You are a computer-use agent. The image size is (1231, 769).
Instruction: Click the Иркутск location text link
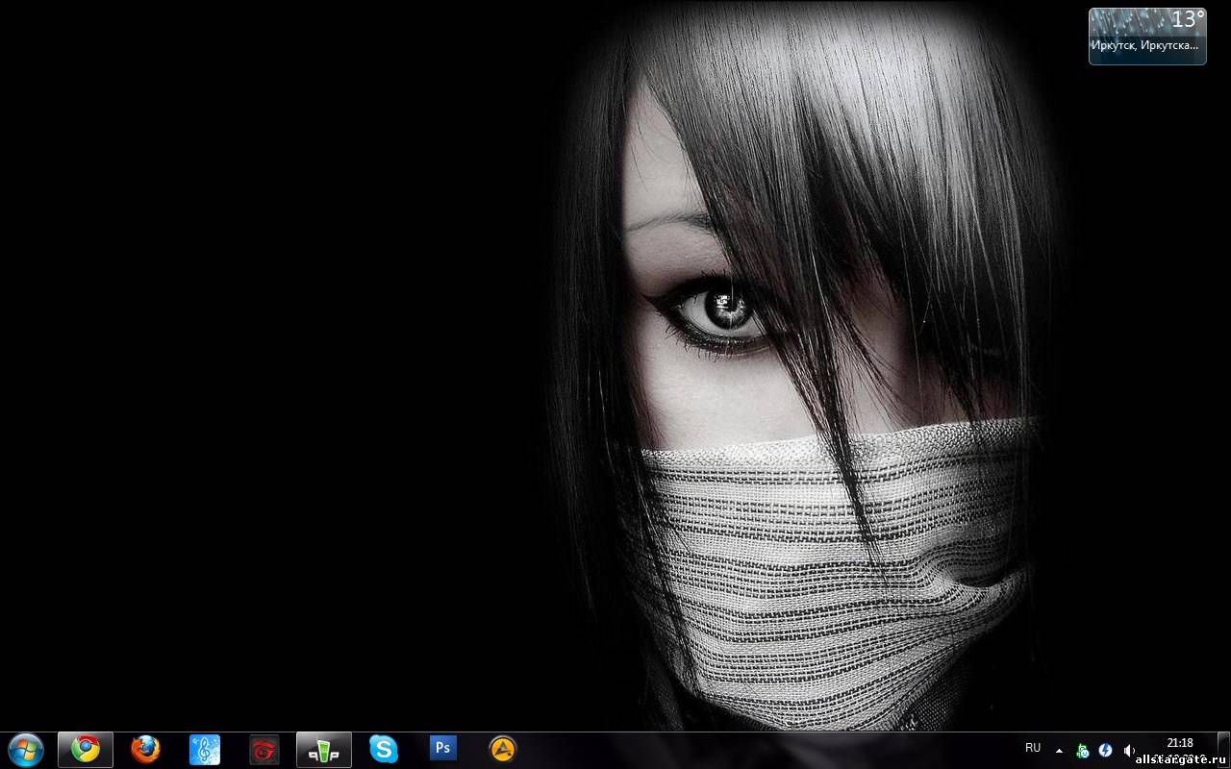[x=1144, y=45]
